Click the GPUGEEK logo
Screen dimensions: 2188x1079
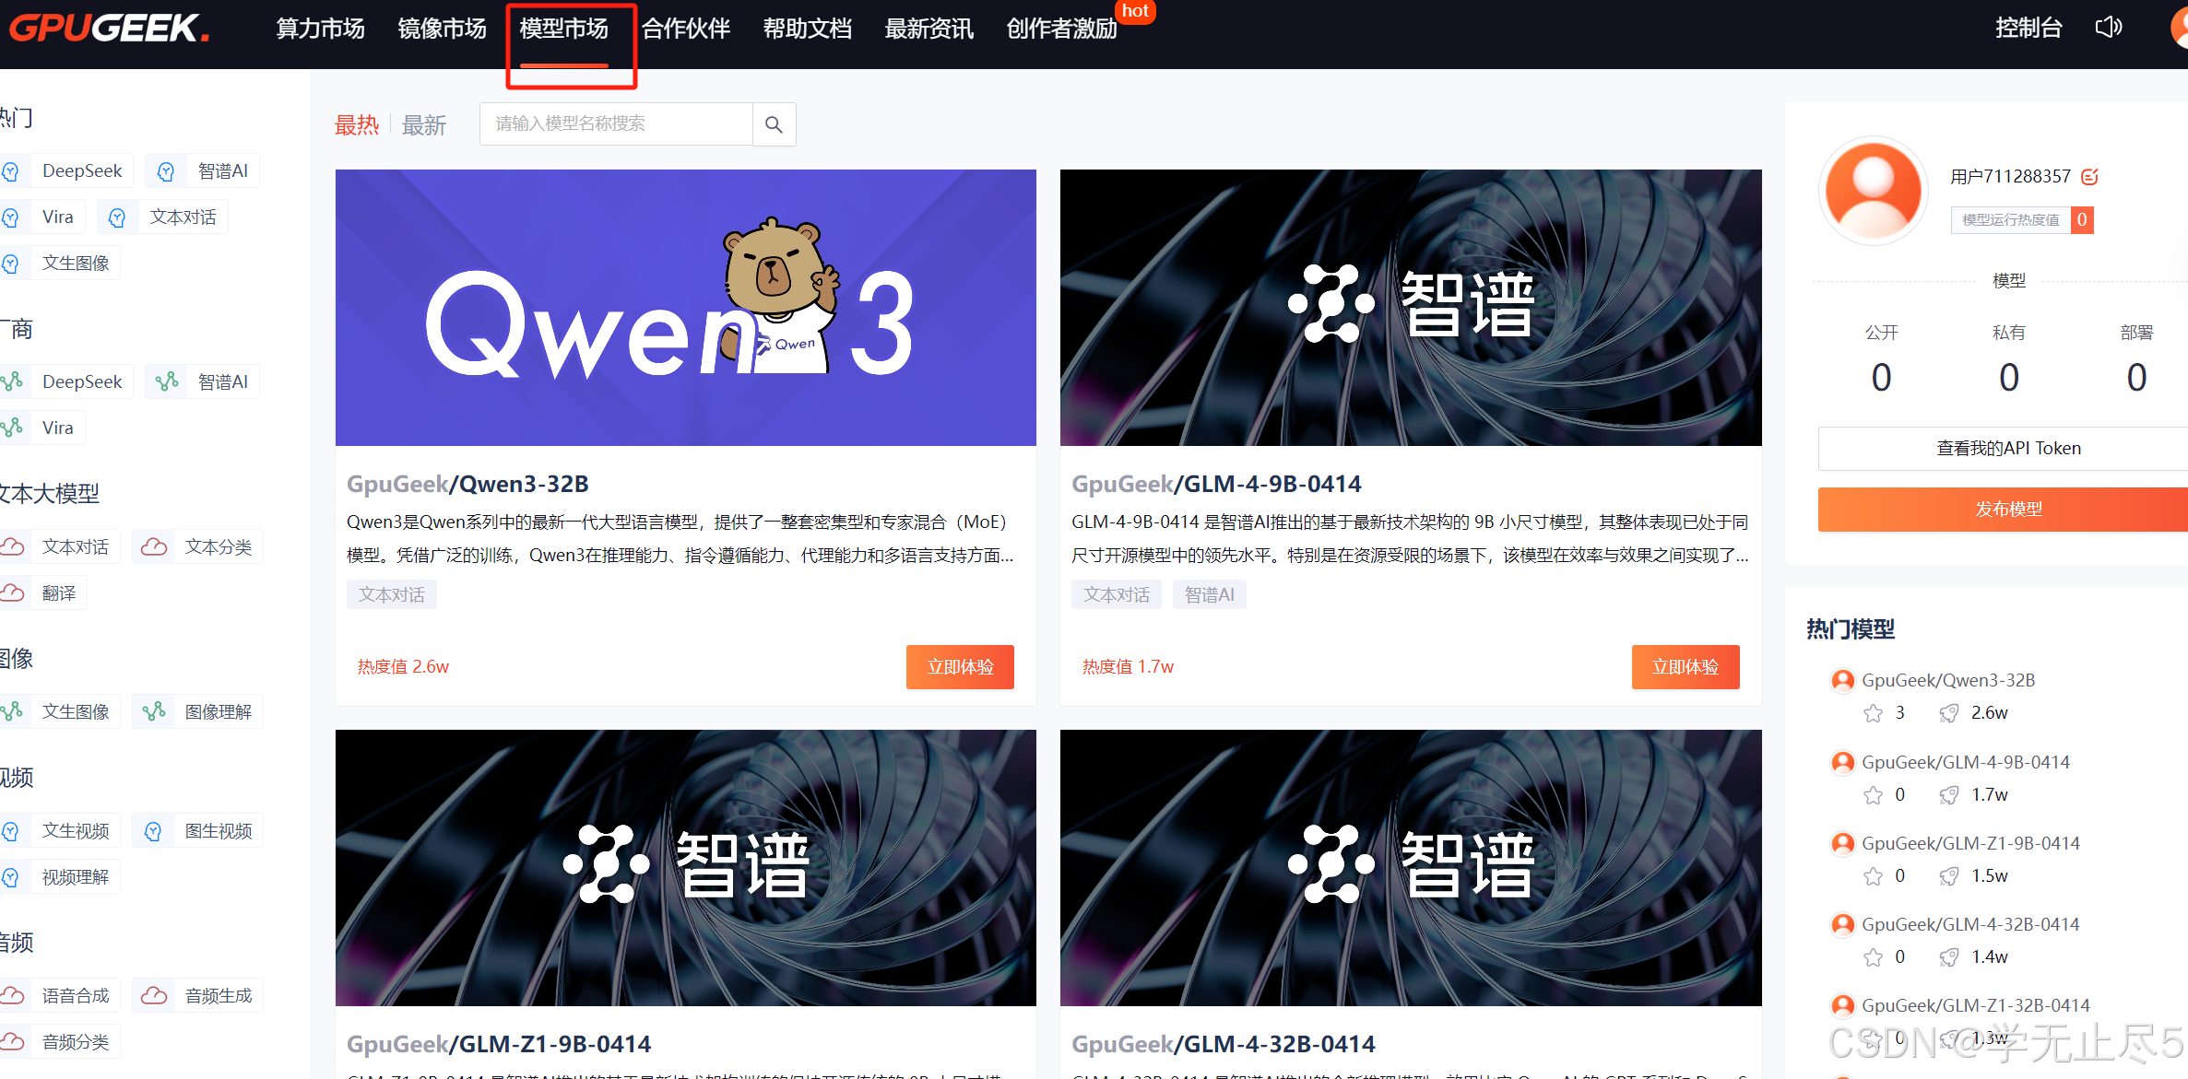pos(109,28)
